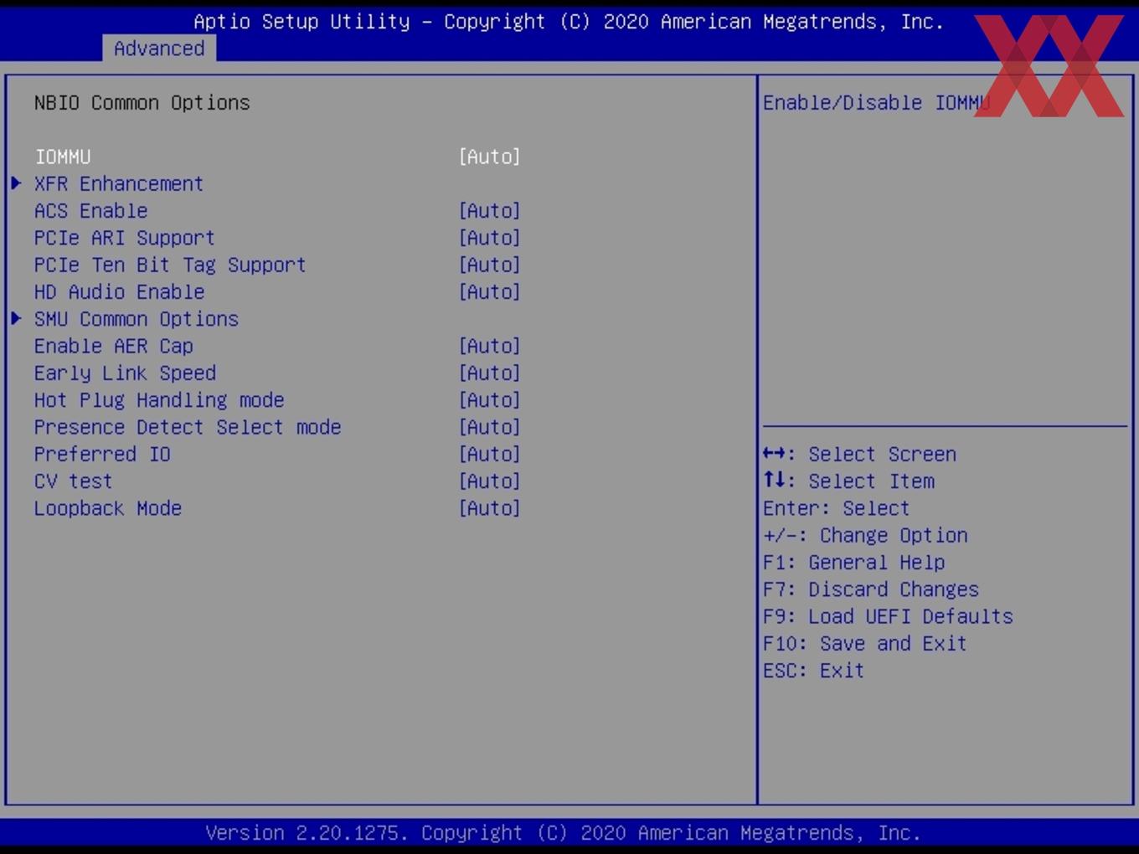
Task: Open the SMU Common Options entry
Action: point(137,319)
